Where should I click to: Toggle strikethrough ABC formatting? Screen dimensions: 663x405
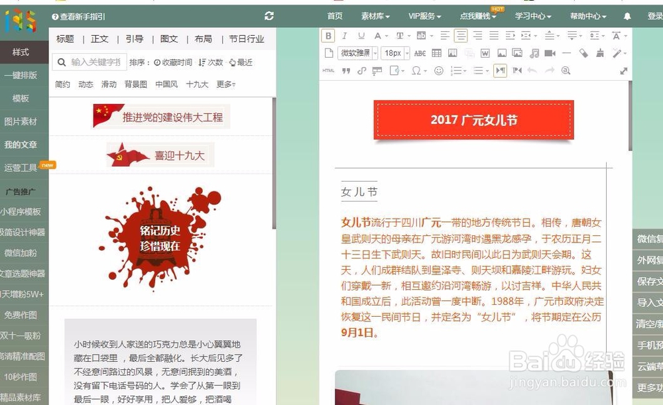pos(420,53)
